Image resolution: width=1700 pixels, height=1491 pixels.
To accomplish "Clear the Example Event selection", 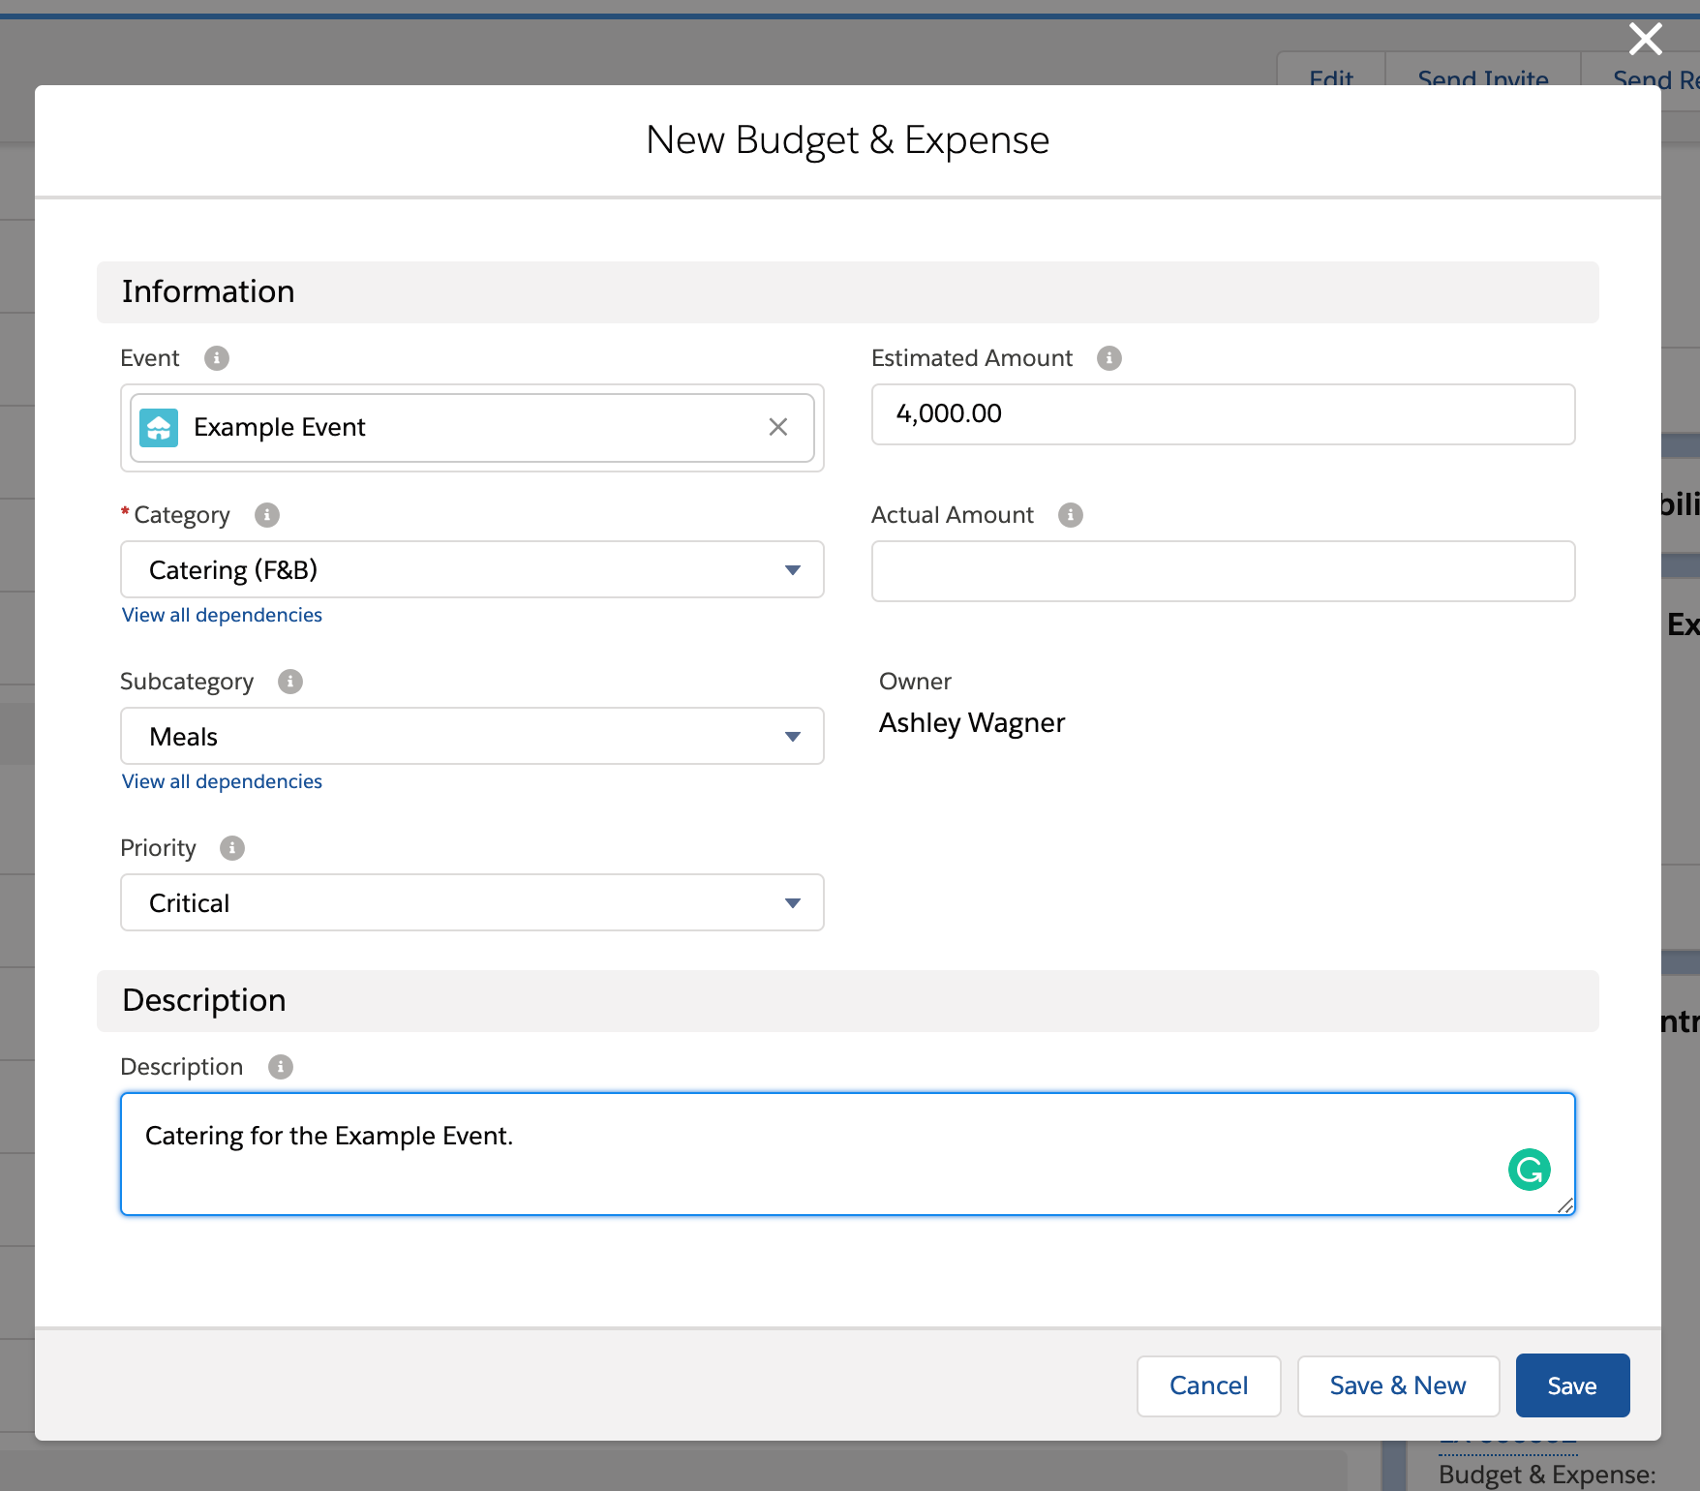I will pos(778,427).
